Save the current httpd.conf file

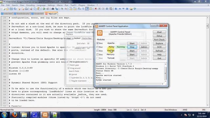point(11,9)
